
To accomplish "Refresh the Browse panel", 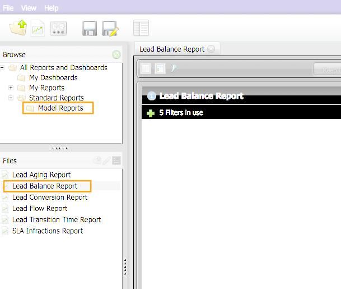I will [x=116, y=54].
